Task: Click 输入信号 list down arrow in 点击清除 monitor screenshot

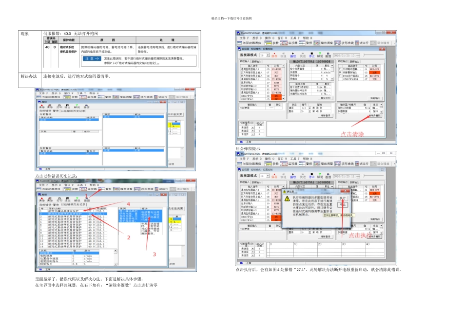Action: click(x=284, y=98)
